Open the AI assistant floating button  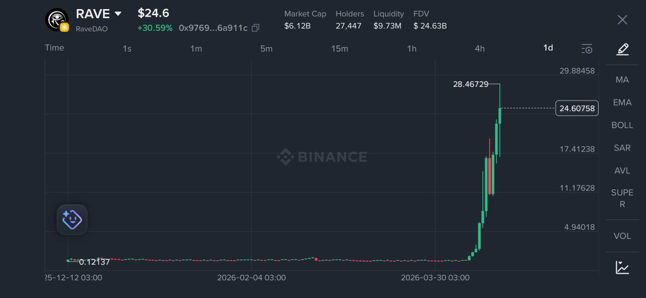[x=72, y=219]
